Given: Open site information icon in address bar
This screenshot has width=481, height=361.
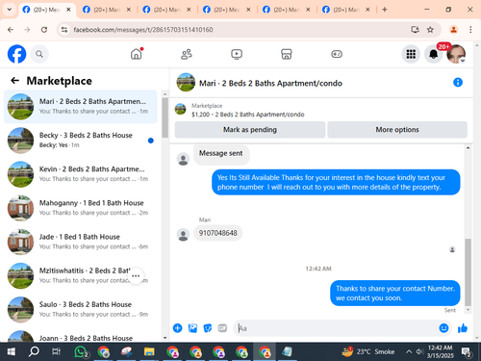Looking at the screenshot, I should point(64,30).
